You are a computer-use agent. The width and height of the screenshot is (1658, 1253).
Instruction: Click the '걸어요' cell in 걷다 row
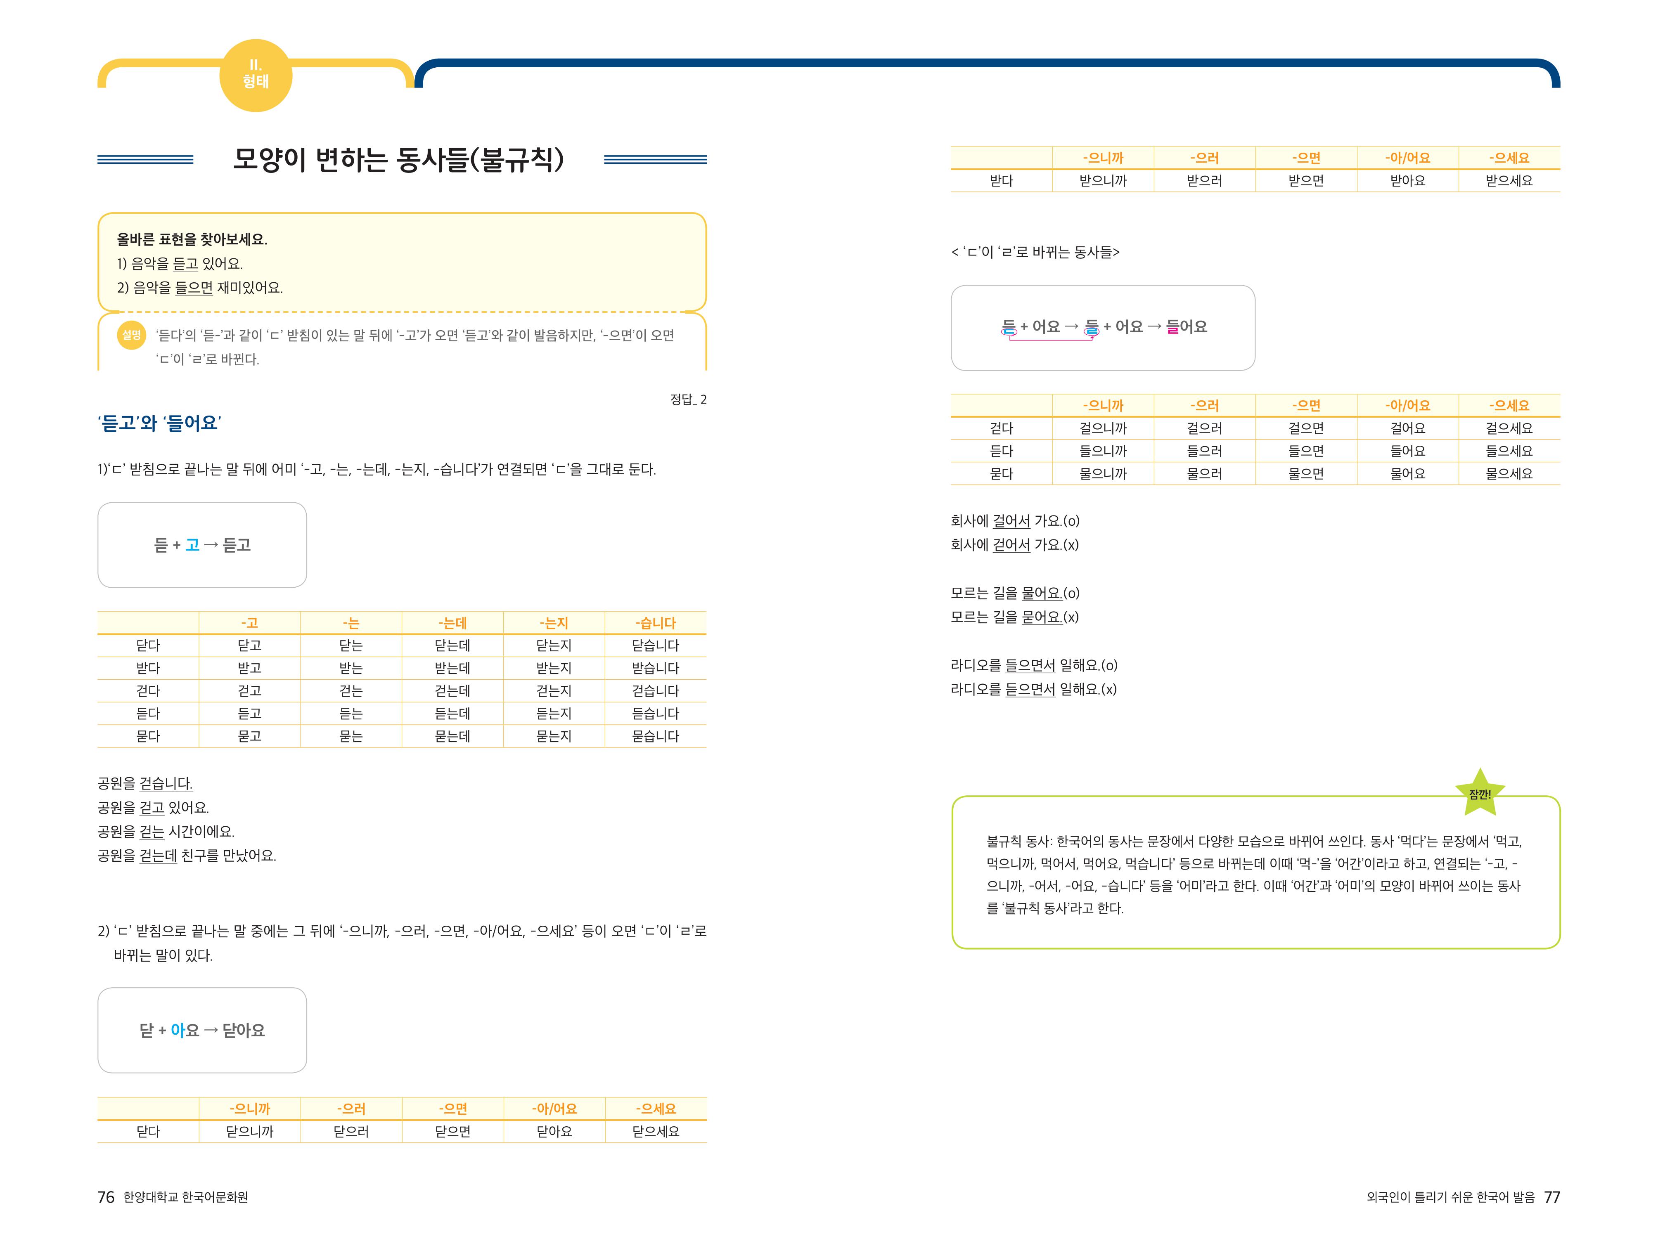pos(1407,428)
